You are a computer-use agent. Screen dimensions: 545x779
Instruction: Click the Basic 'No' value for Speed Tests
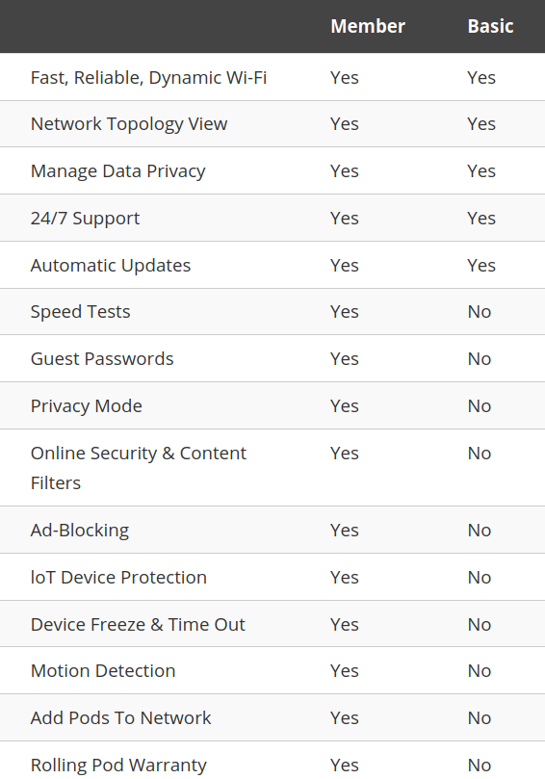point(480,312)
